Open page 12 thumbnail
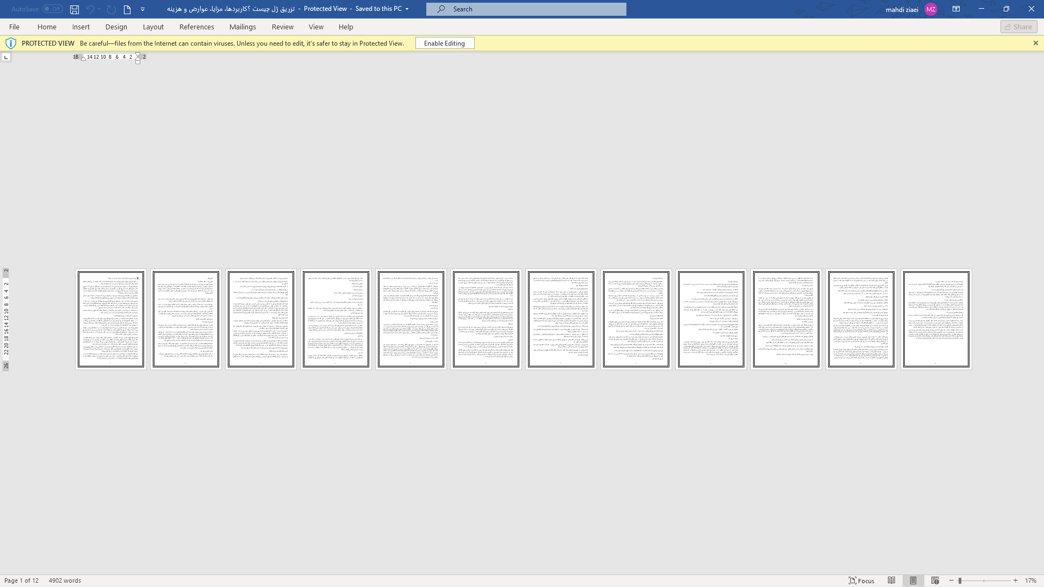This screenshot has width=1044, height=587. point(936,320)
